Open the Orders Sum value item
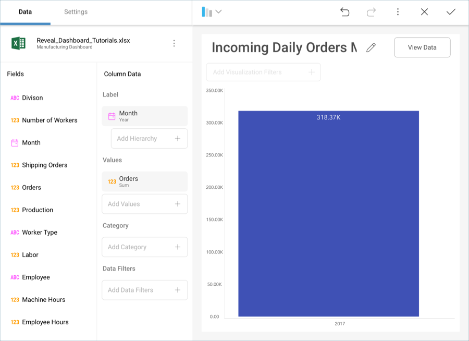 coord(144,181)
